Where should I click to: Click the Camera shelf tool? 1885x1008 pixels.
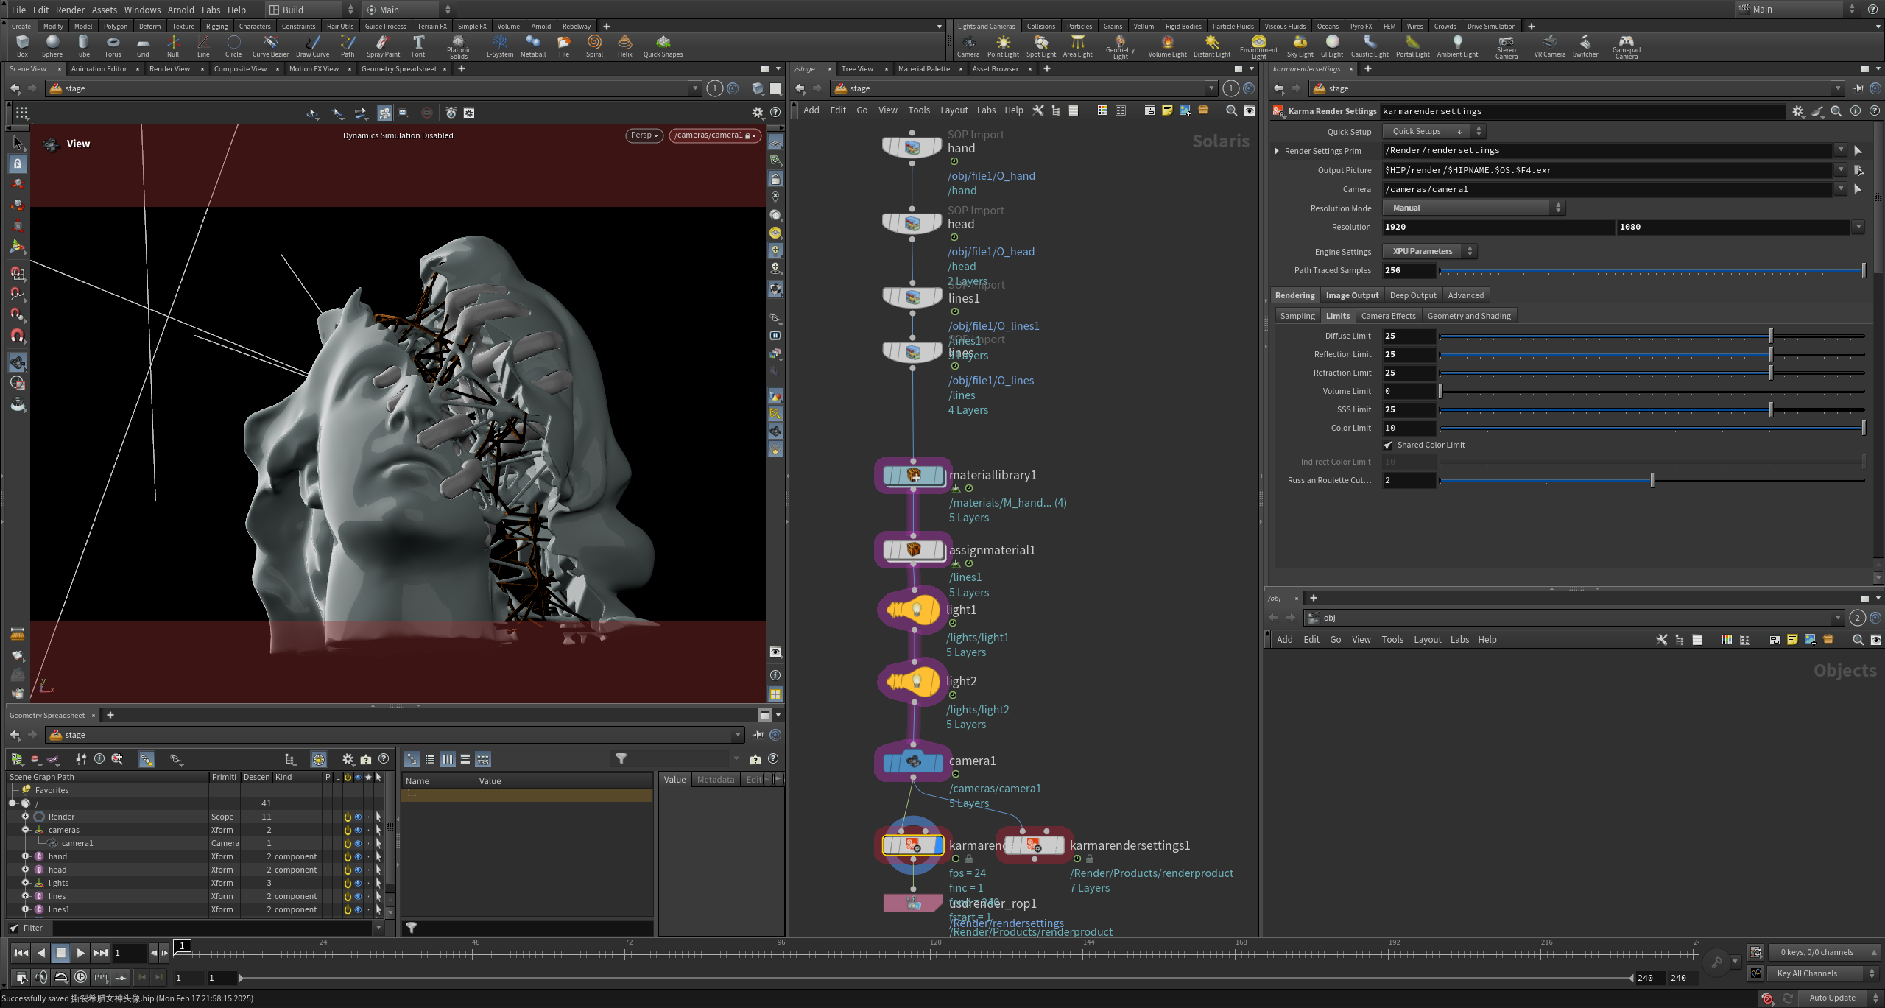(968, 46)
